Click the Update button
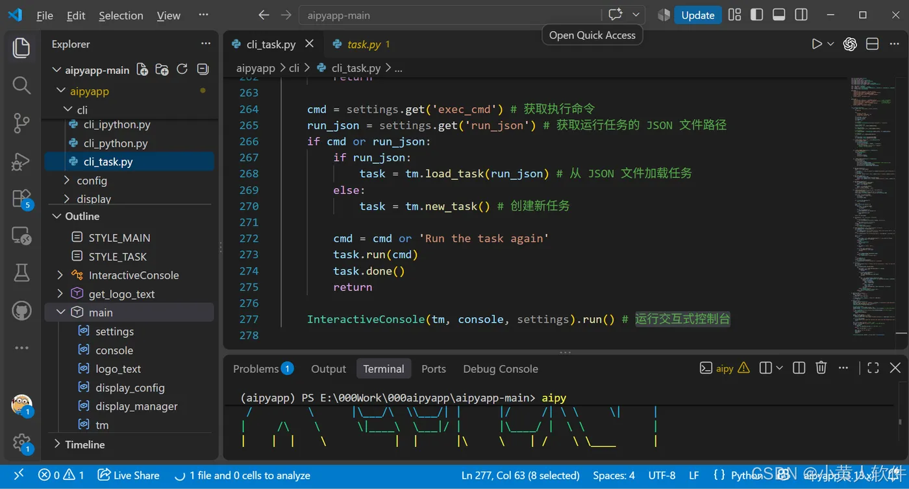This screenshot has height=489, width=909. (698, 15)
